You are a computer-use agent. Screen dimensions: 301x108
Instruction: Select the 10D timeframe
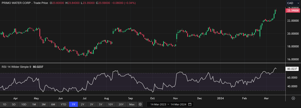coord(24,104)
